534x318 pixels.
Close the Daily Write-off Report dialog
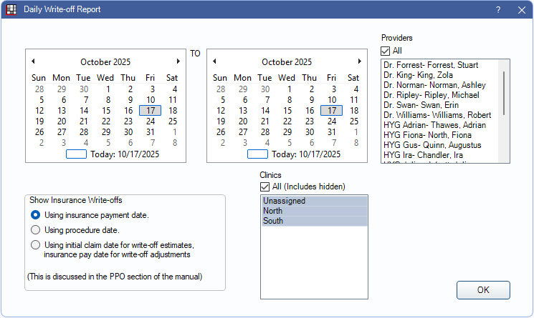click(521, 10)
